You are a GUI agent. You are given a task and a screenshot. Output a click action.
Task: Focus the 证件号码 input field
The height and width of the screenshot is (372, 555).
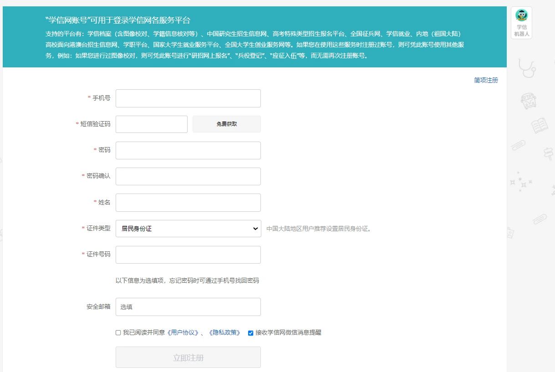pos(188,255)
